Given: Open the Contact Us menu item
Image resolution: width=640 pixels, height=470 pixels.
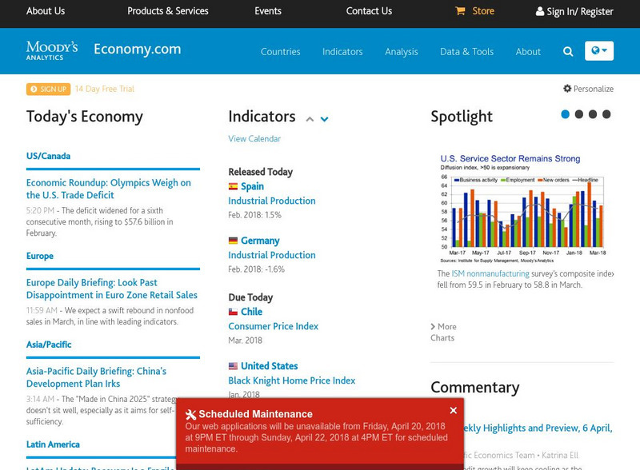Looking at the screenshot, I should click(x=369, y=11).
